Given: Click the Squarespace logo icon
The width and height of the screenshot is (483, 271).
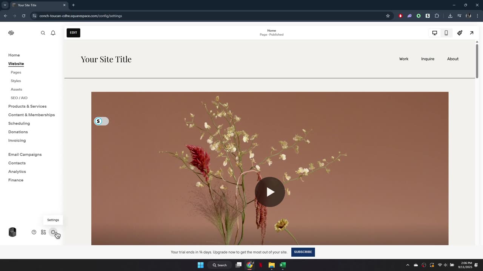Looking at the screenshot, I should click(x=11, y=33).
